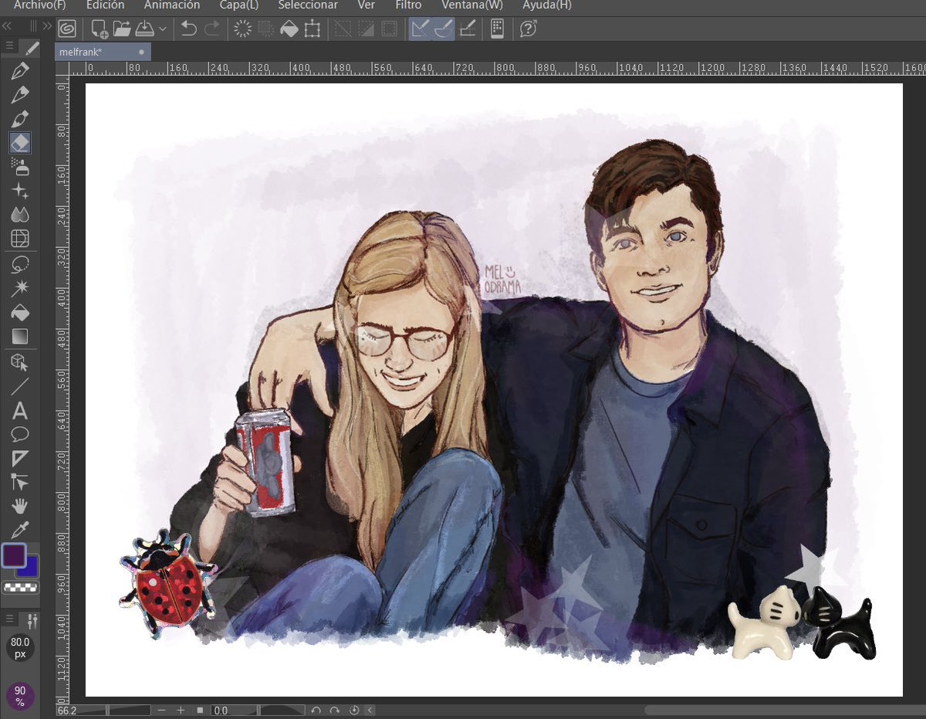Screen dimensions: 926x719
Task: Click the Open file folder icon
Action: pyautogui.click(x=122, y=29)
